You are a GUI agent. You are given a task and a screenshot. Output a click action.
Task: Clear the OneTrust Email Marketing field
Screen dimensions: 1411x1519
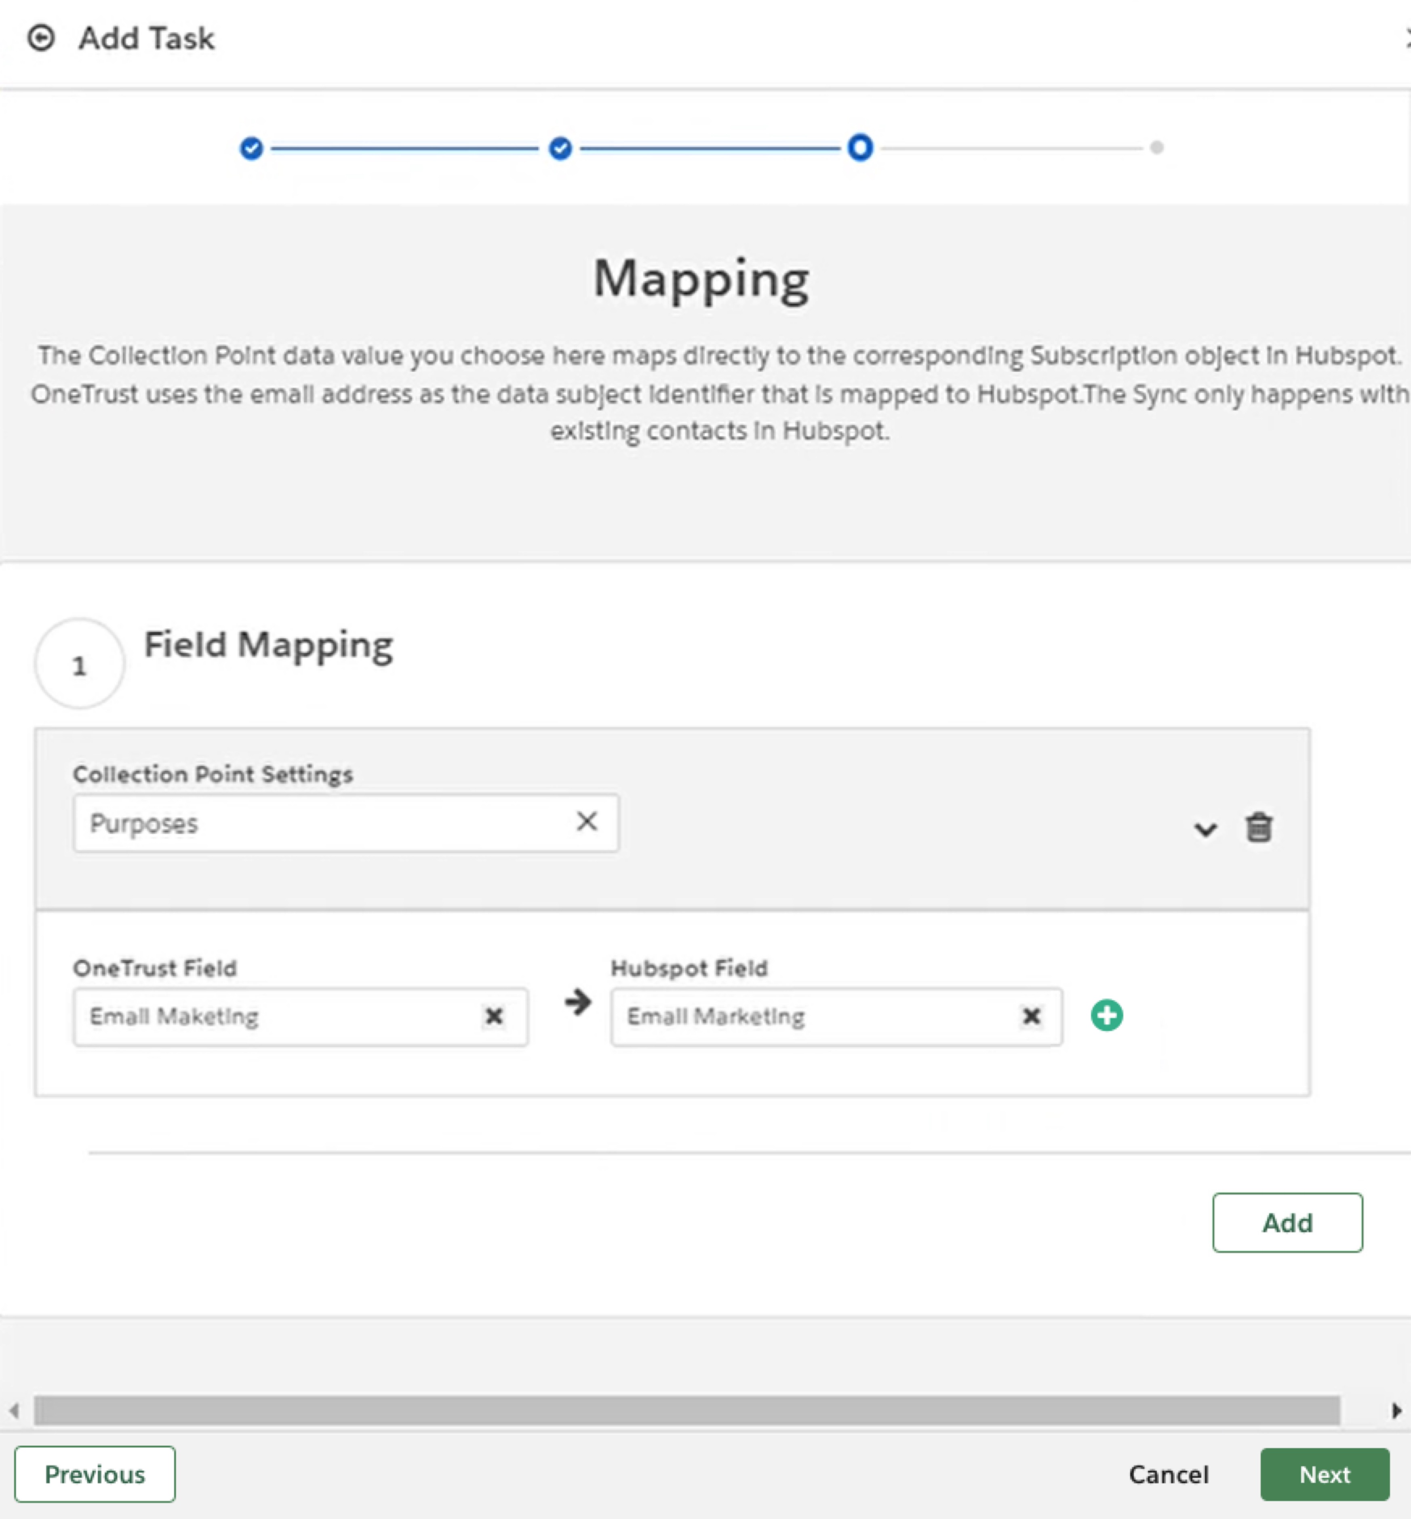[x=494, y=1017]
